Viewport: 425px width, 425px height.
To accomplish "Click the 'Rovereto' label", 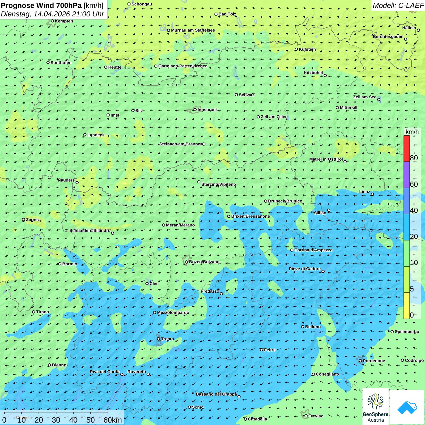I will (x=137, y=372).
